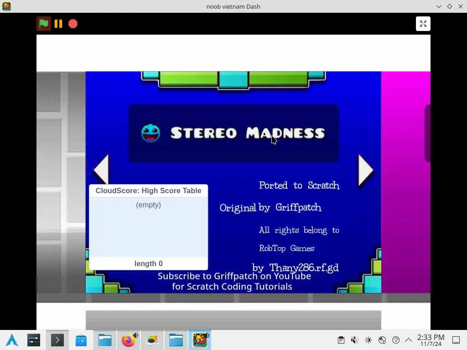Open the first file manager taskbar icon
The width and height of the screenshot is (467, 350).
click(105, 340)
